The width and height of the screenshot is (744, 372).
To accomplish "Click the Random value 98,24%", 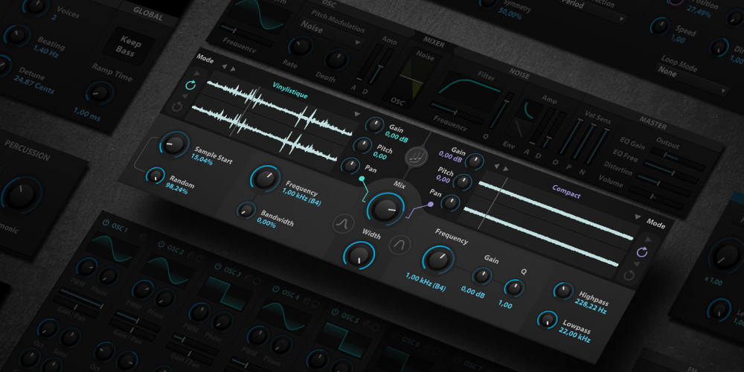I will click(176, 189).
